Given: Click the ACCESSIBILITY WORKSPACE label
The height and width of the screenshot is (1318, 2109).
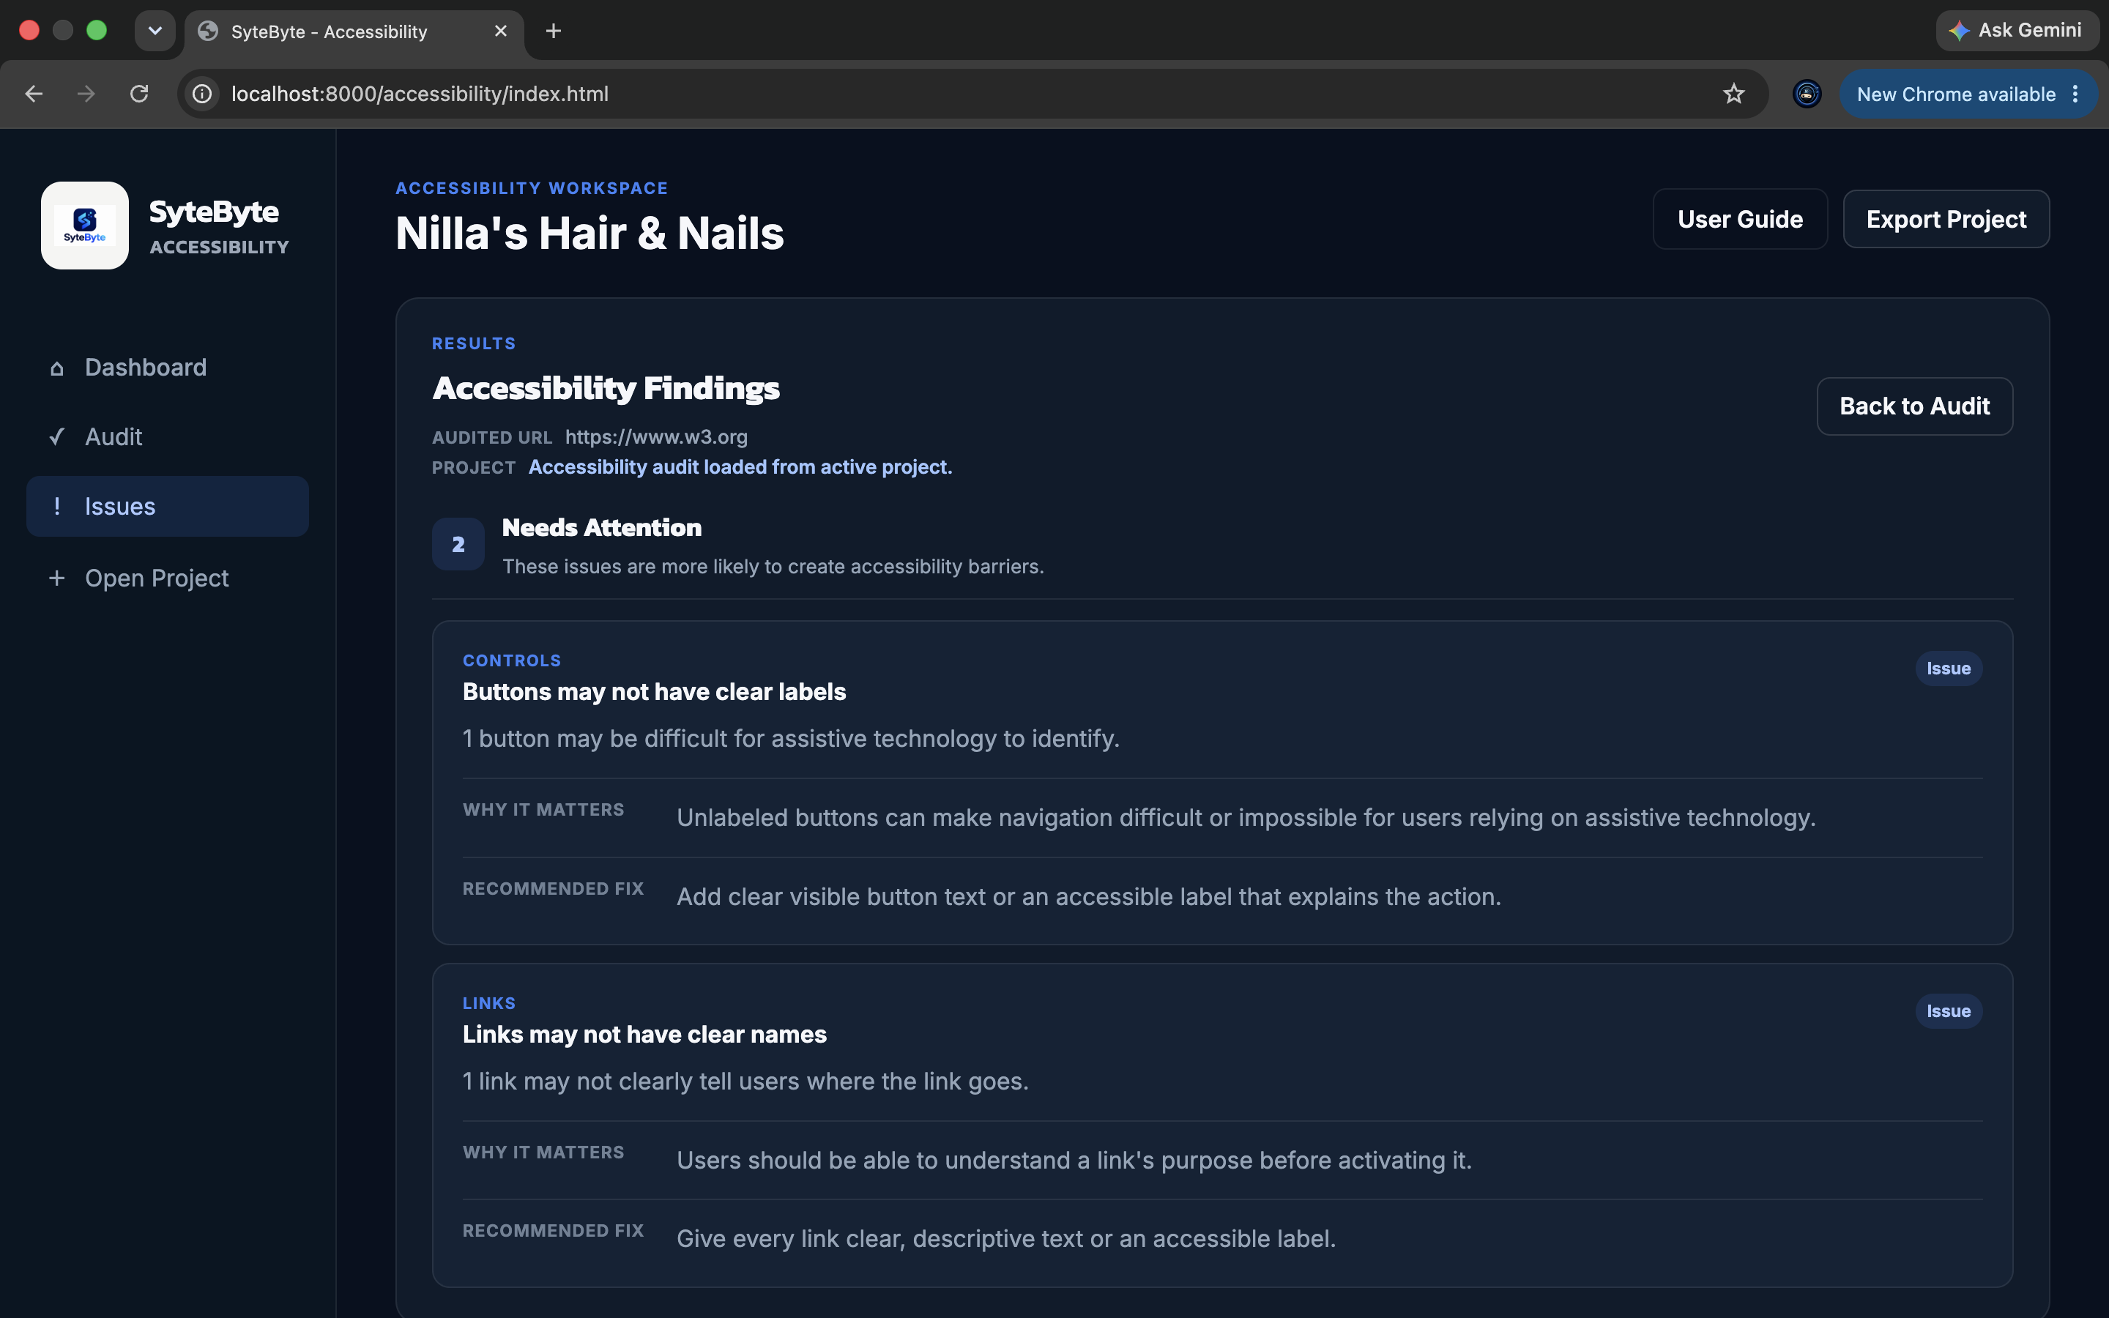Looking at the screenshot, I should (x=532, y=188).
